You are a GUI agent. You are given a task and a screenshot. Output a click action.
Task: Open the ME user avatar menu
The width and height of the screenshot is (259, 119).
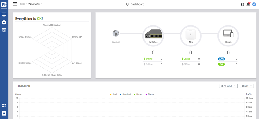(x=254, y=4)
